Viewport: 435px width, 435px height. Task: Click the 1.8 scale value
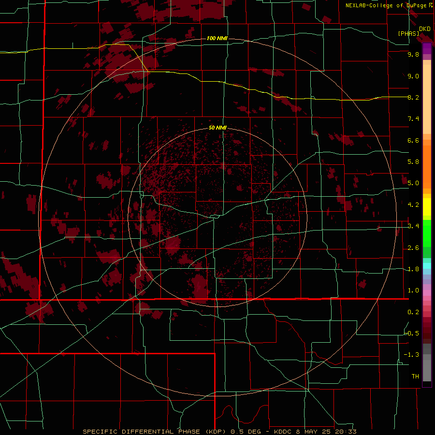point(413,269)
